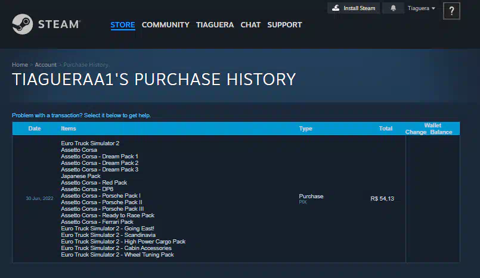Click the R$ 54,13 total
Screen dimensions: 480x278
coord(382,199)
